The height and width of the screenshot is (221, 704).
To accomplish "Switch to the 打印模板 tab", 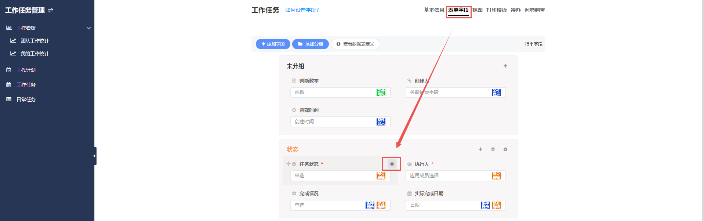I will pyautogui.click(x=496, y=10).
